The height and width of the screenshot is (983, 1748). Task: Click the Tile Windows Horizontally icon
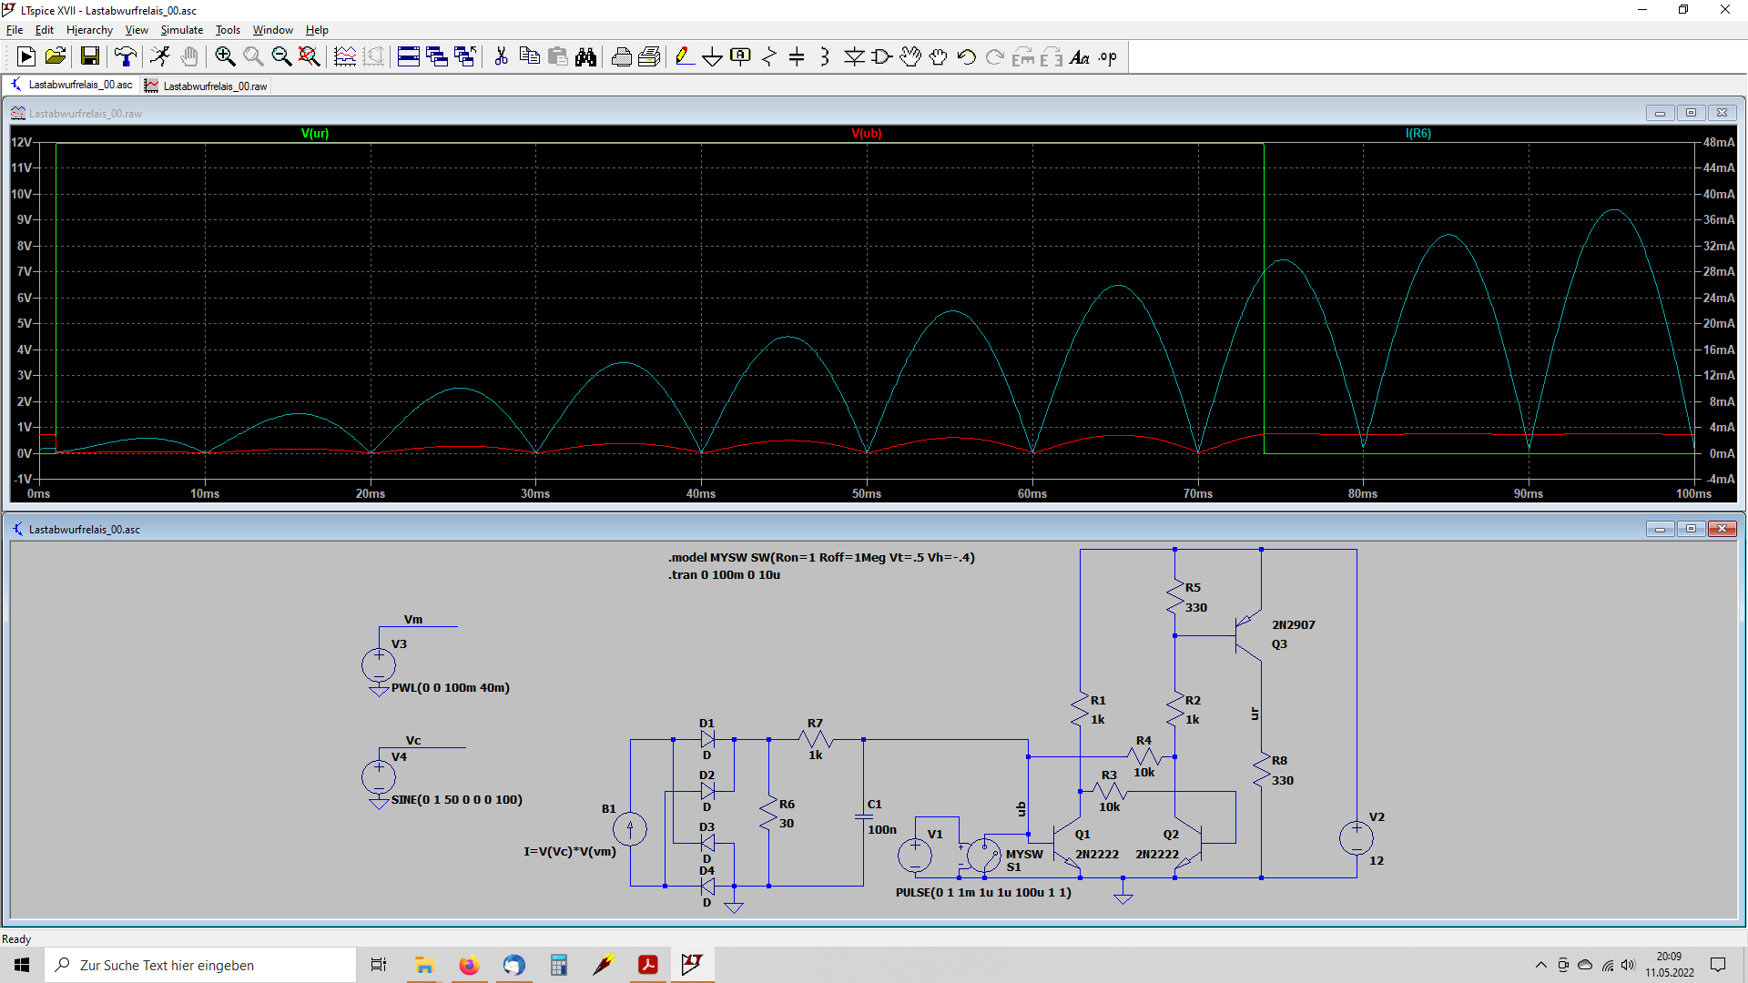point(409,57)
